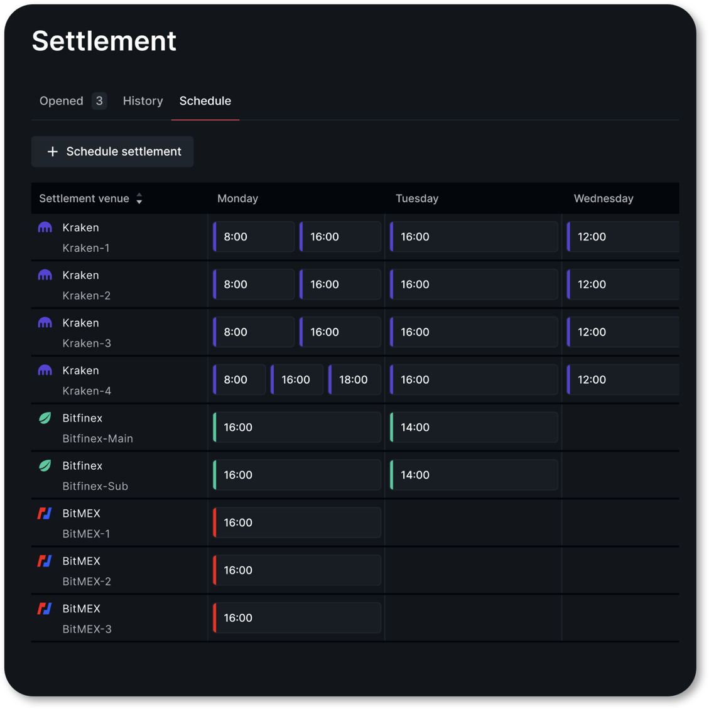Viewport: 709px width, 709px height.
Task: Click the Kraken logo icon for Kraken-4
Action: coord(45,371)
